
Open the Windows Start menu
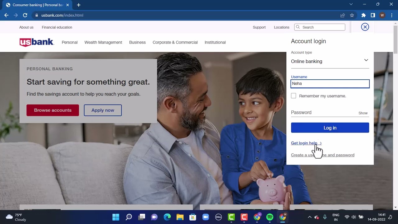116,217
